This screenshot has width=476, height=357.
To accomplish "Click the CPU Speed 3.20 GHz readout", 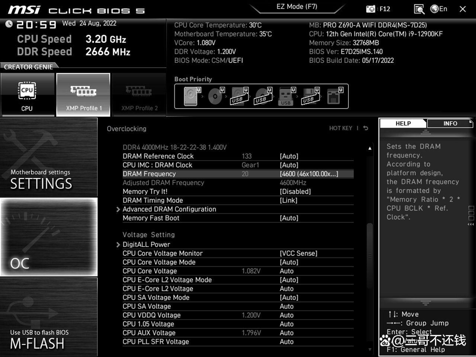I will click(x=72, y=39).
